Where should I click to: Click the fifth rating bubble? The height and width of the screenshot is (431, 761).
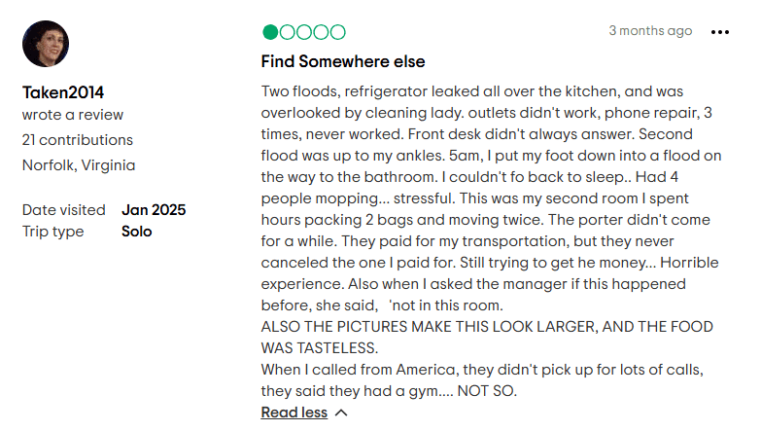tap(337, 32)
